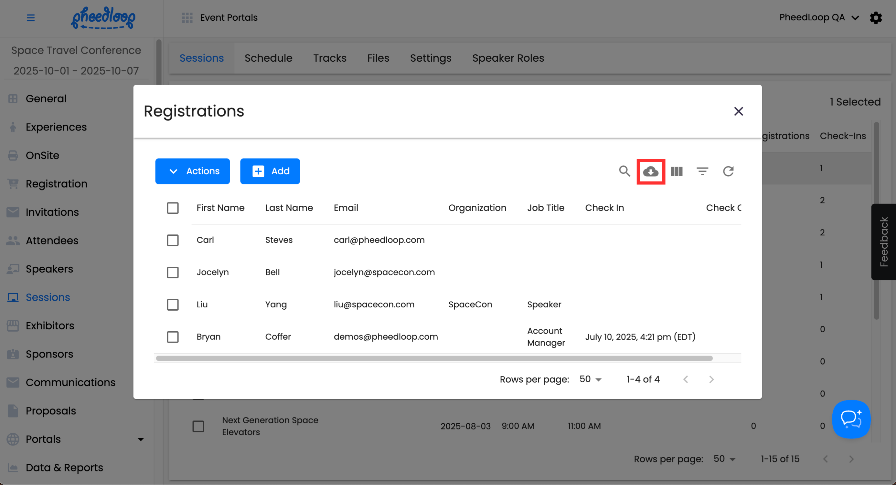The image size is (896, 485).
Task: Expand the PheedLoop QA account menu
Action: pyautogui.click(x=819, y=17)
